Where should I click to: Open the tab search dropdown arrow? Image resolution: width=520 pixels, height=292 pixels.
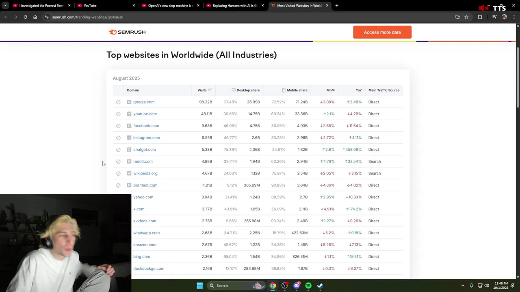click(5, 6)
